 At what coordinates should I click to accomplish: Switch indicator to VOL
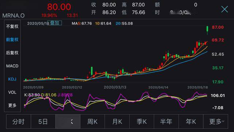pos(12,92)
